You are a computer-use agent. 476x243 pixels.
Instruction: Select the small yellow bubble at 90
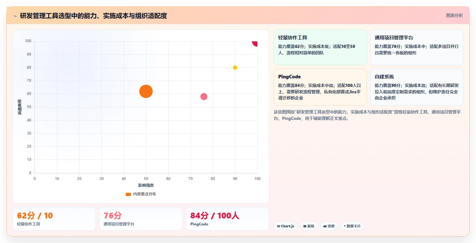[235, 67]
